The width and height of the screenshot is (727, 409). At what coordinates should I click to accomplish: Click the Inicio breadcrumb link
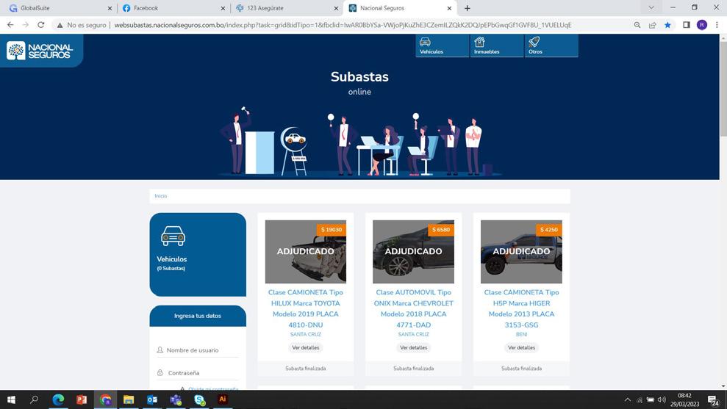click(160, 196)
